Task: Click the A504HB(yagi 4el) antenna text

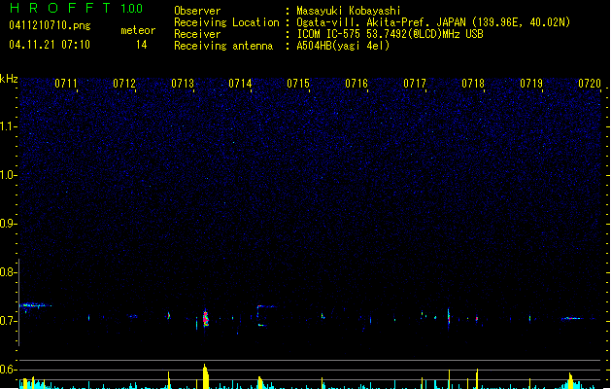Action: (x=343, y=46)
